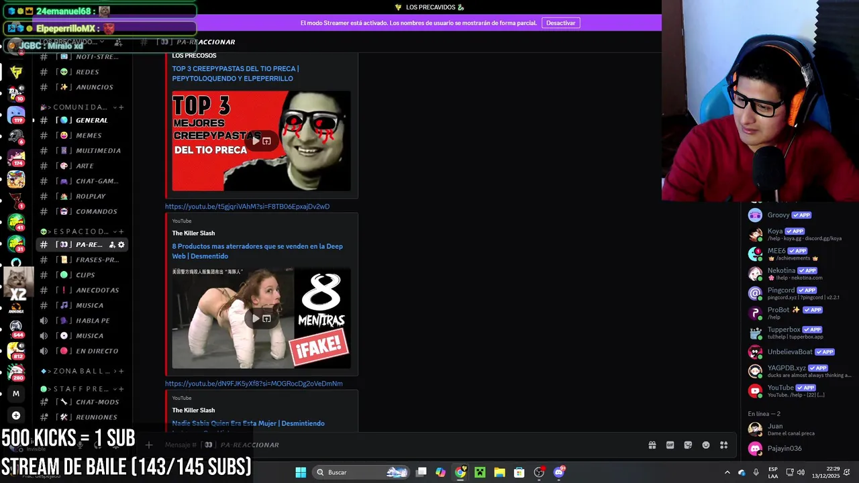Show hidden tray icons chevron
The width and height of the screenshot is (859, 483).
[x=727, y=472]
